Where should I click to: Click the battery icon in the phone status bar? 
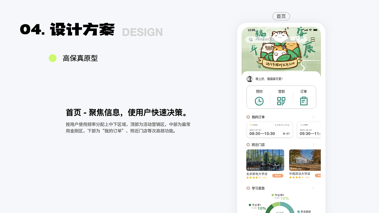tap(315, 30)
